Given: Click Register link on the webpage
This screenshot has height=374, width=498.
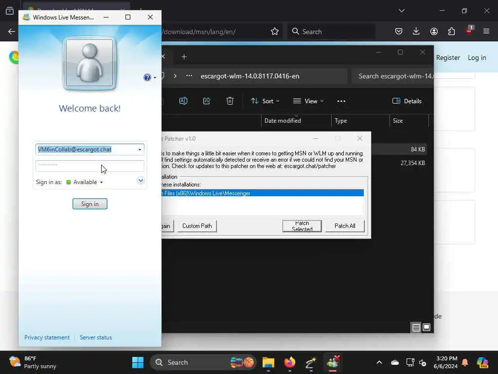Looking at the screenshot, I should [448, 57].
